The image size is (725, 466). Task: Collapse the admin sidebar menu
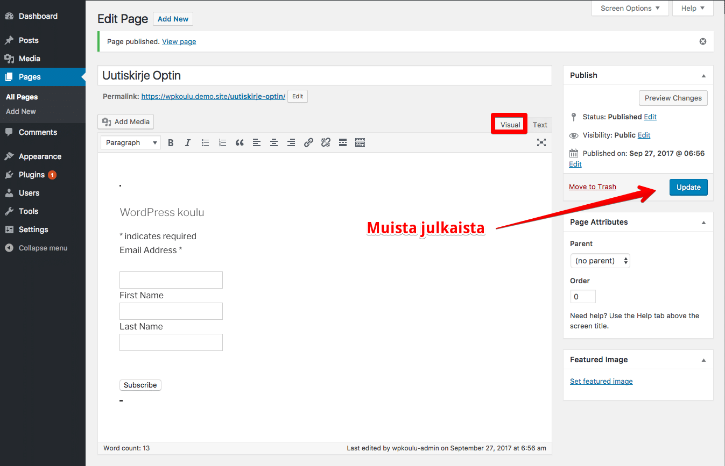point(43,248)
